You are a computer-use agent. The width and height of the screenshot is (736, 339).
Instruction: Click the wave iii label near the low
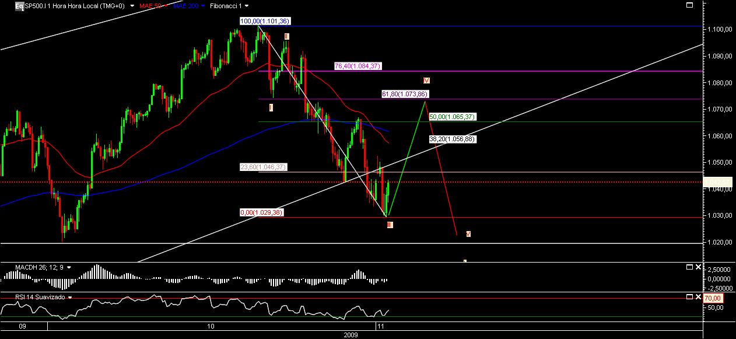pyautogui.click(x=390, y=225)
